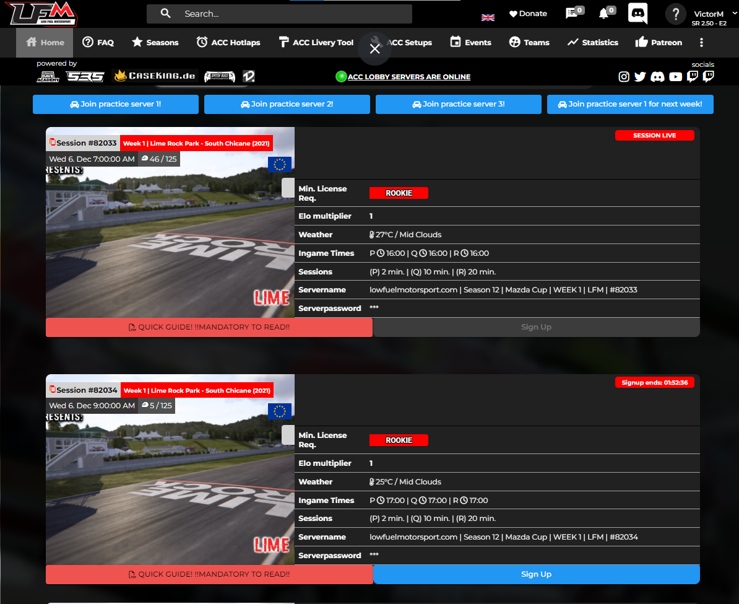739x604 pixels.
Task: Open the ACC Setups menu item
Action: pos(408,43)
